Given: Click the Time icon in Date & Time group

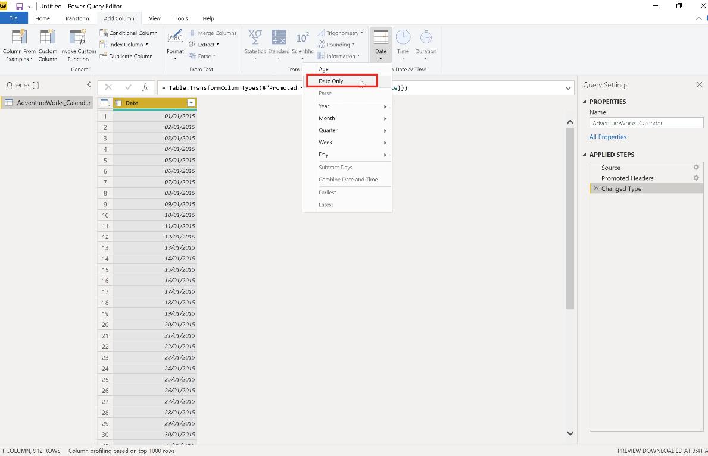Looking at the screenshot, I should (x=403, y=42).
